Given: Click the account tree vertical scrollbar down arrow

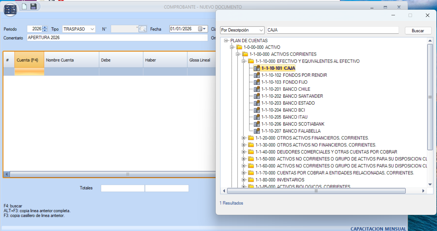Looking at the screenshot, I should pyautogui.click(x=430, y=185).
